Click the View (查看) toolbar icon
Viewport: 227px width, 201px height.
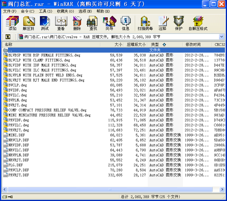click(x=61, y=23)
